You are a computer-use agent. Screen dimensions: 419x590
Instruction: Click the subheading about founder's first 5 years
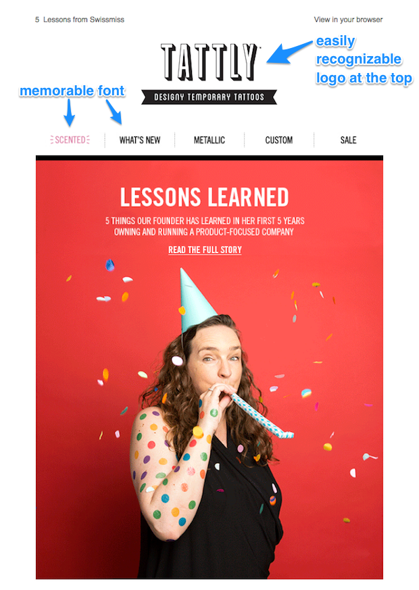point(205,226)
